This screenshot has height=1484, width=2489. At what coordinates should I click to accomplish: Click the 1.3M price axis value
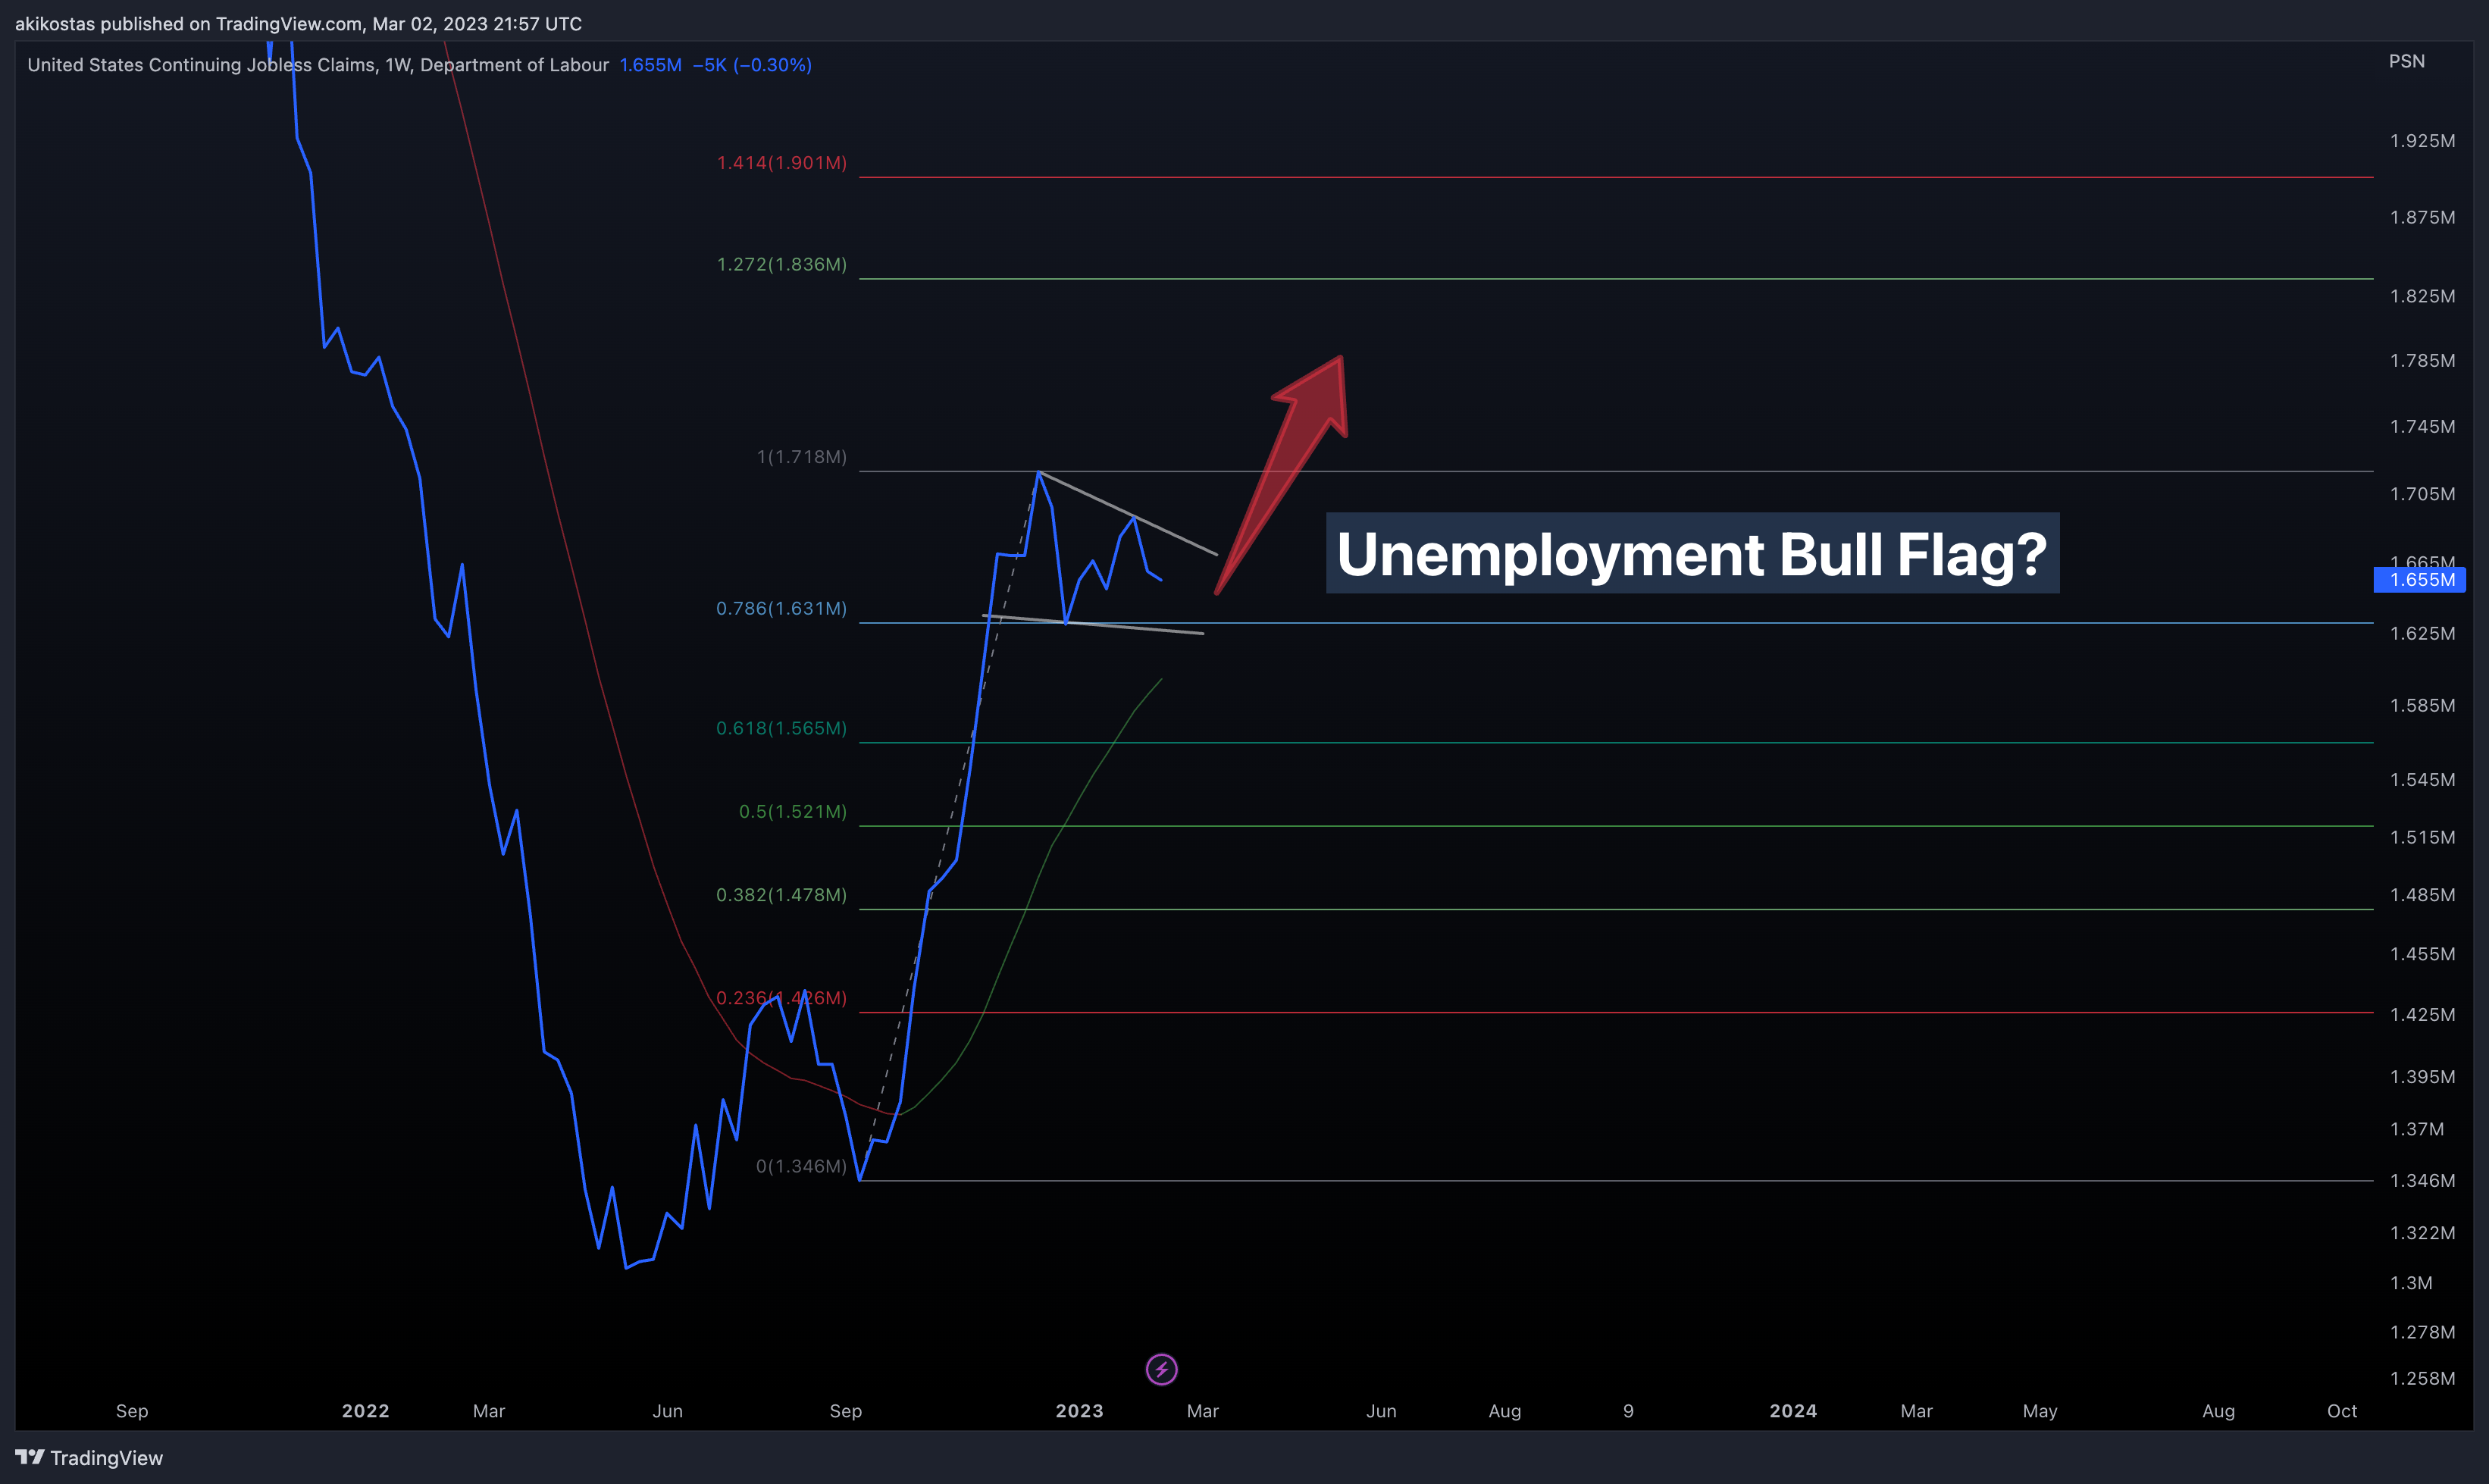(2411, 1283)
